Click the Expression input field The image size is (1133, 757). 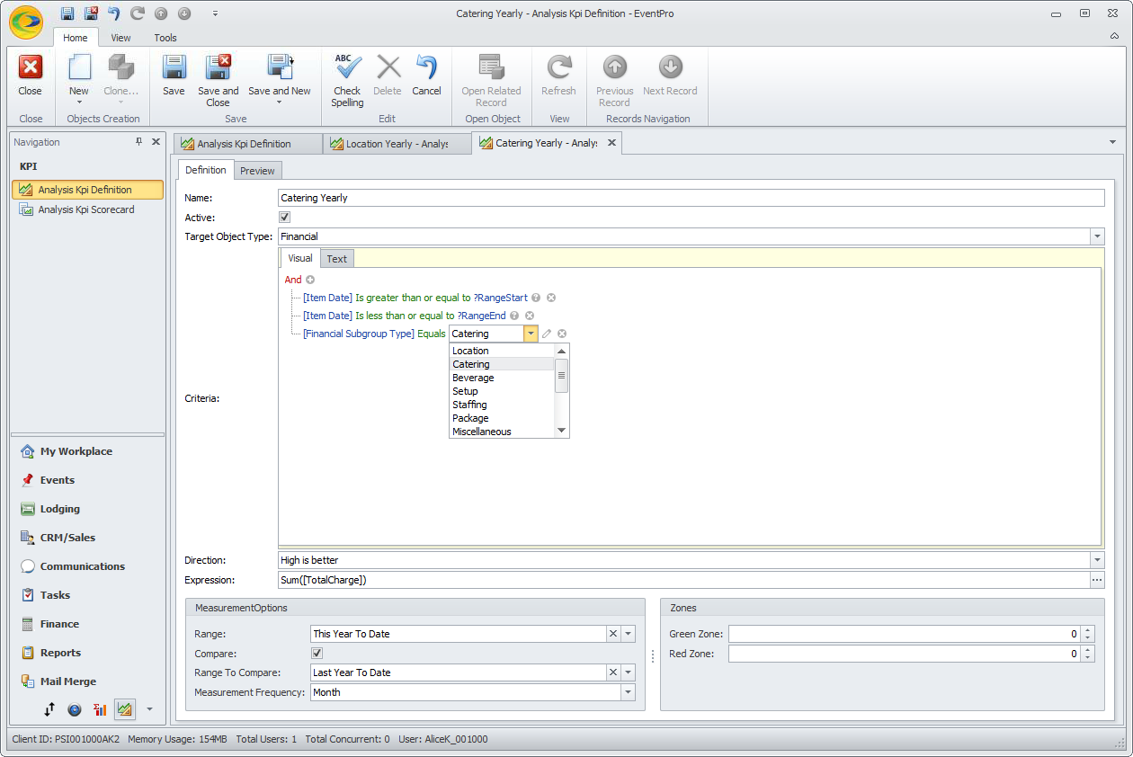click(x=683, y=580)
